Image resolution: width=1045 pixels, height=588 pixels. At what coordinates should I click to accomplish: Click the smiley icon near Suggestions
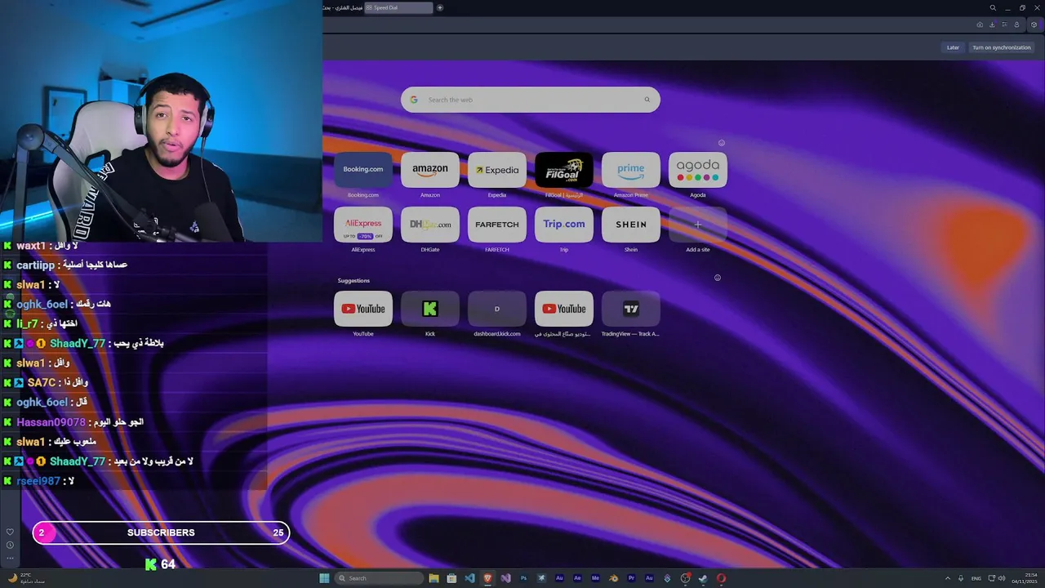pyautogui.click(x=718, y=278)
